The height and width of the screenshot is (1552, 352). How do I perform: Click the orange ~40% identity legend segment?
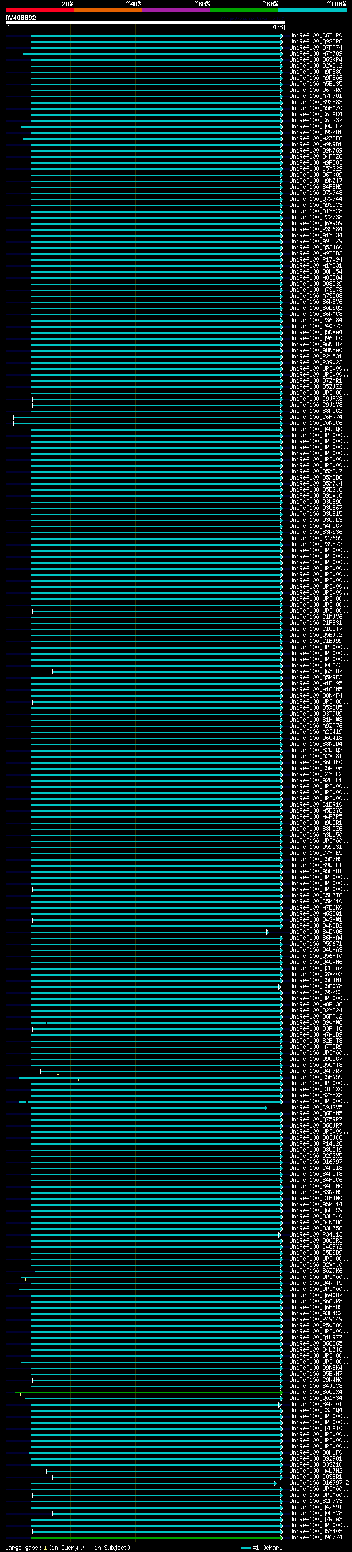(x=108, y=10)
